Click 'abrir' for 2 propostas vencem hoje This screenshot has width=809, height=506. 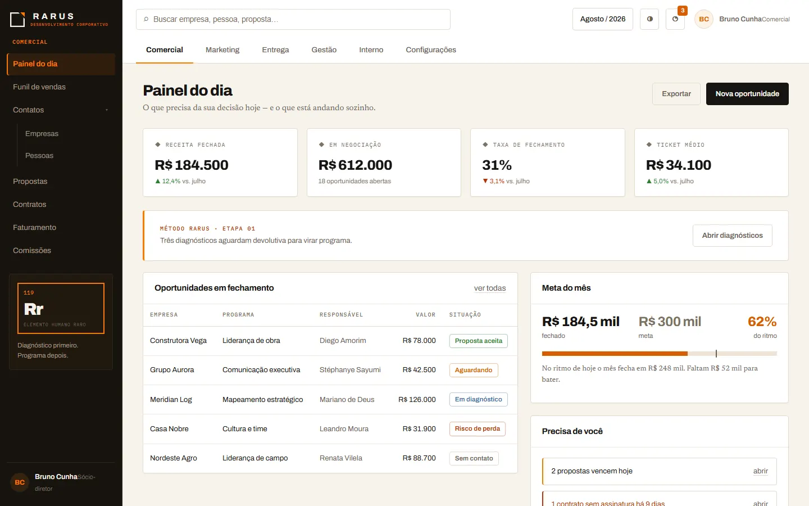[761, 471]
